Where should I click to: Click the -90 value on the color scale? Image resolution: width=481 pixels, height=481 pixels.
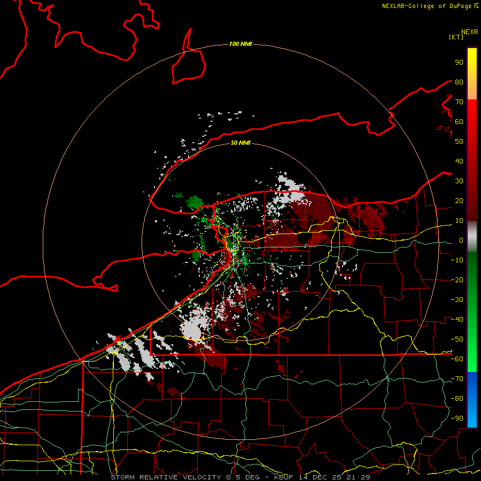(457, 418)
